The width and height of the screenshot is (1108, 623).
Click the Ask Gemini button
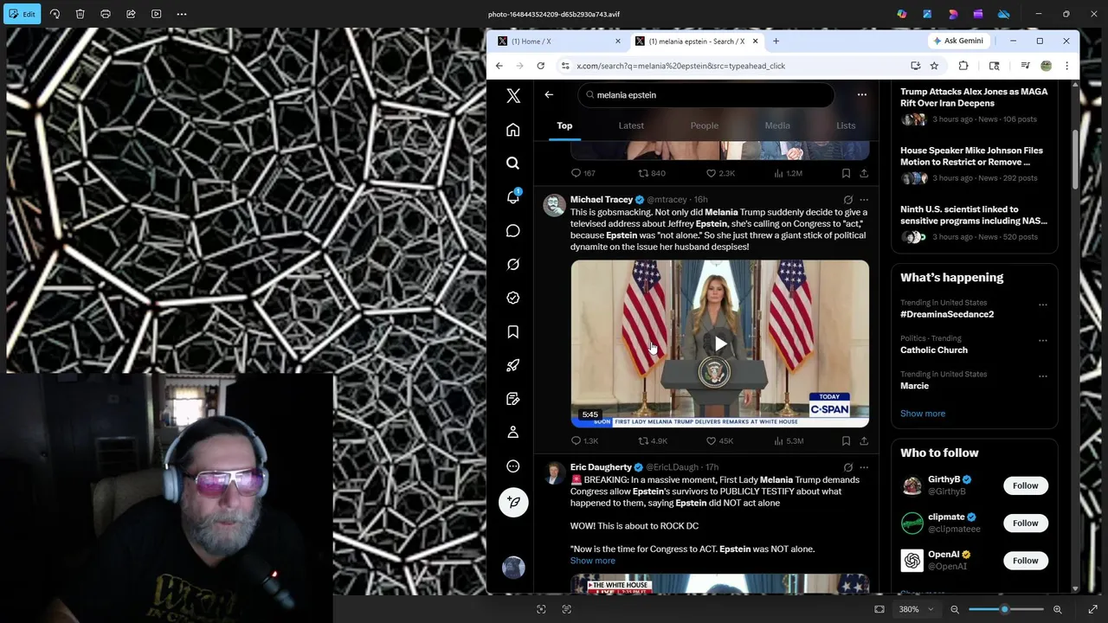pos(958,41)
